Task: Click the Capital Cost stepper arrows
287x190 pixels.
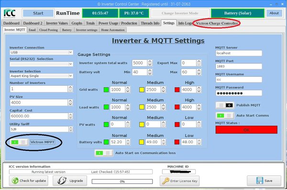Action: (70, 116)
